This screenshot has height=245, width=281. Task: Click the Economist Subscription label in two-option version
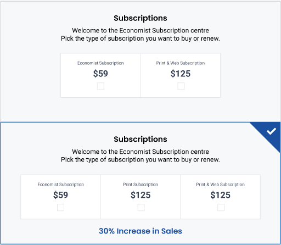(x=100, y=63)
